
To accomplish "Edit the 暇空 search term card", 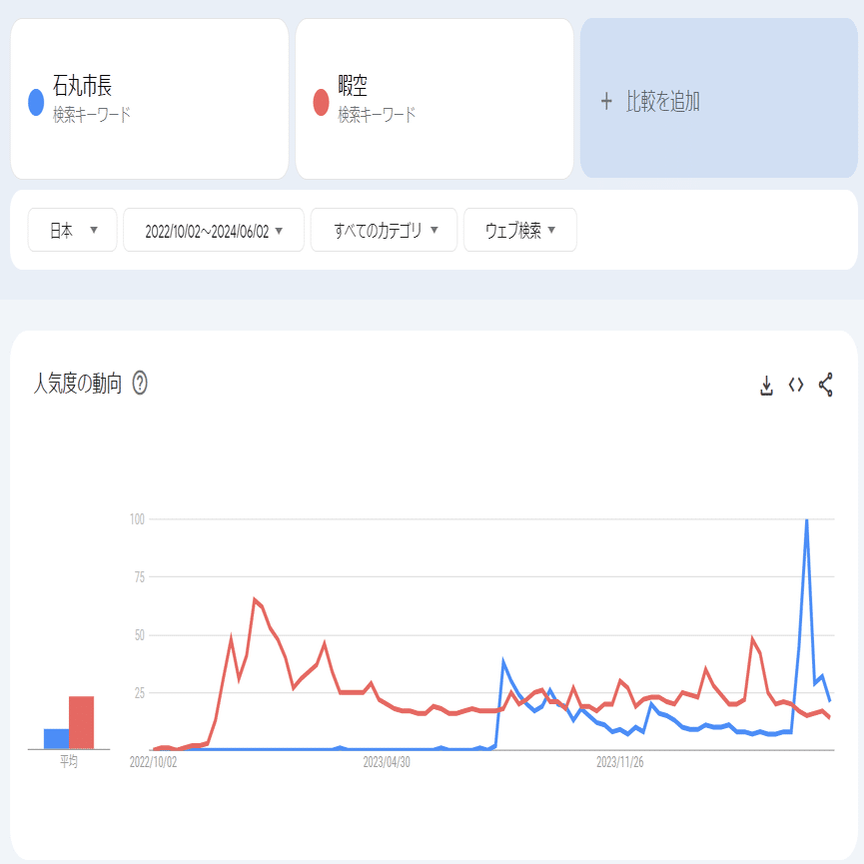I will pyautogui.click(x=434, y=99).
